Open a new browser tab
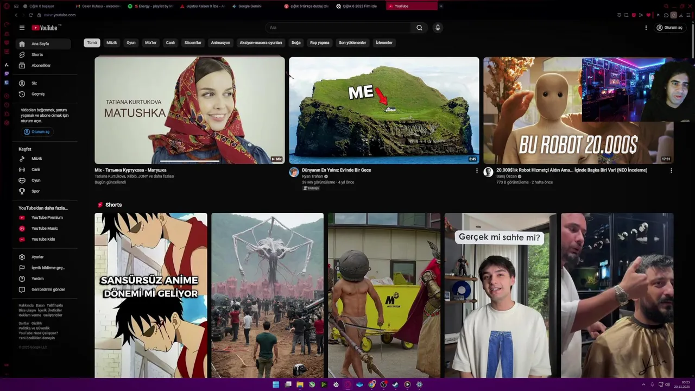Screen dimensions: 695x391 [441, 6]
